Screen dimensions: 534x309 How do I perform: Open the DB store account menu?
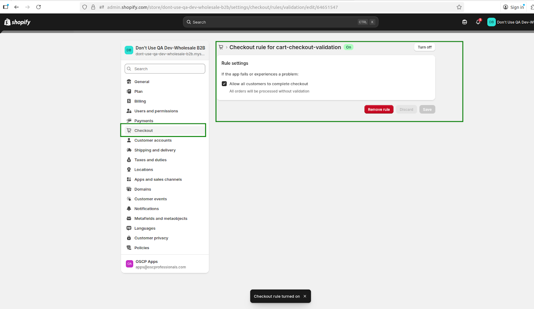click(x=510, y=22)
